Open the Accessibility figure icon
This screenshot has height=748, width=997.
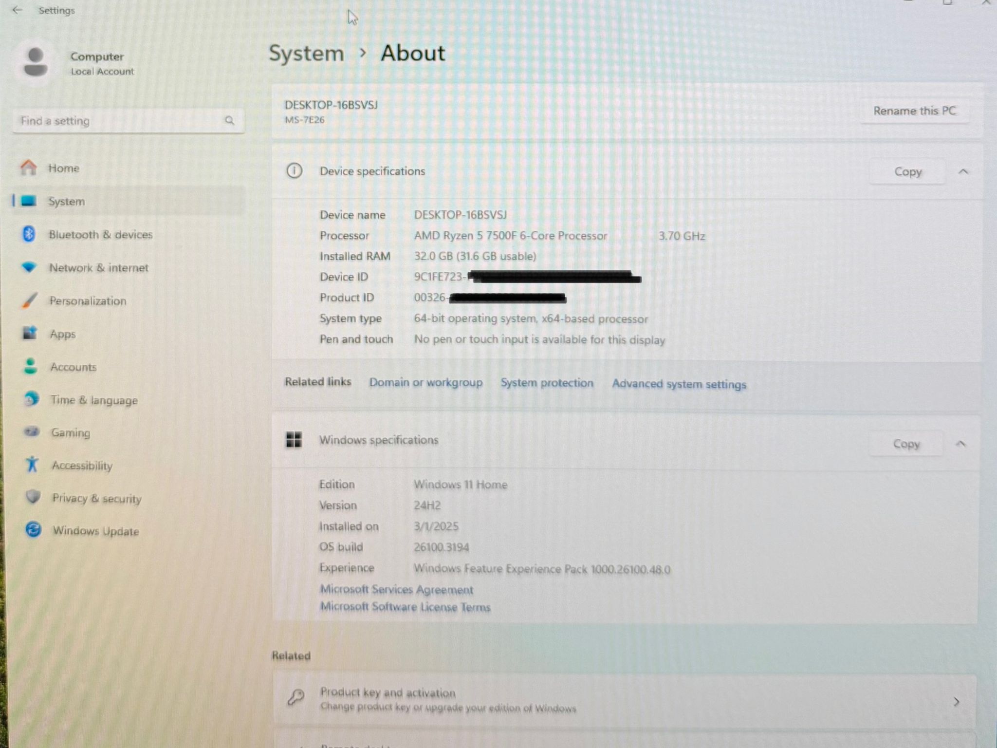coord(32,464)
